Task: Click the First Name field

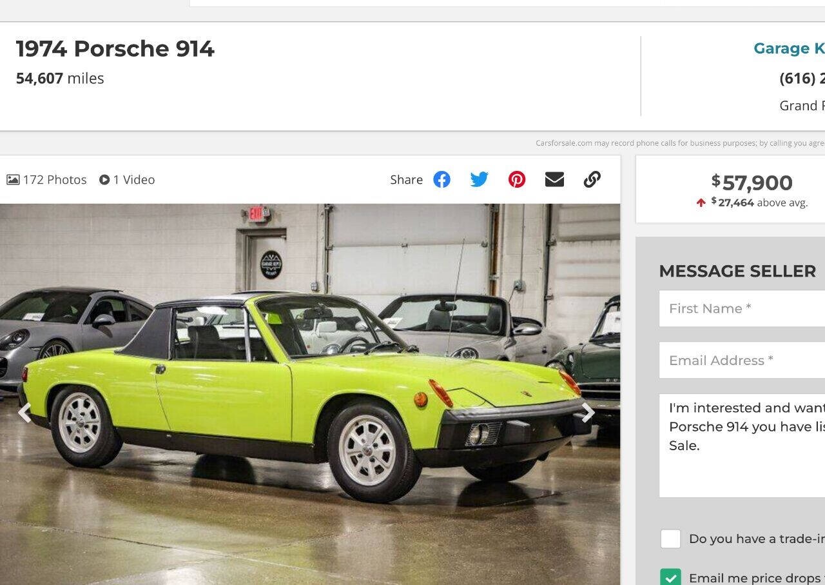Action: click(742, 308)
